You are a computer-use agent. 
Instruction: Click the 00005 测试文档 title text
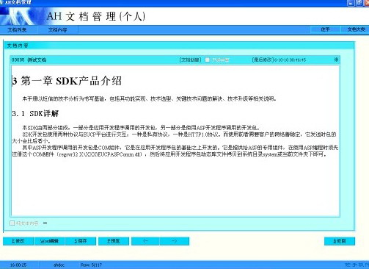pos(29,60)
